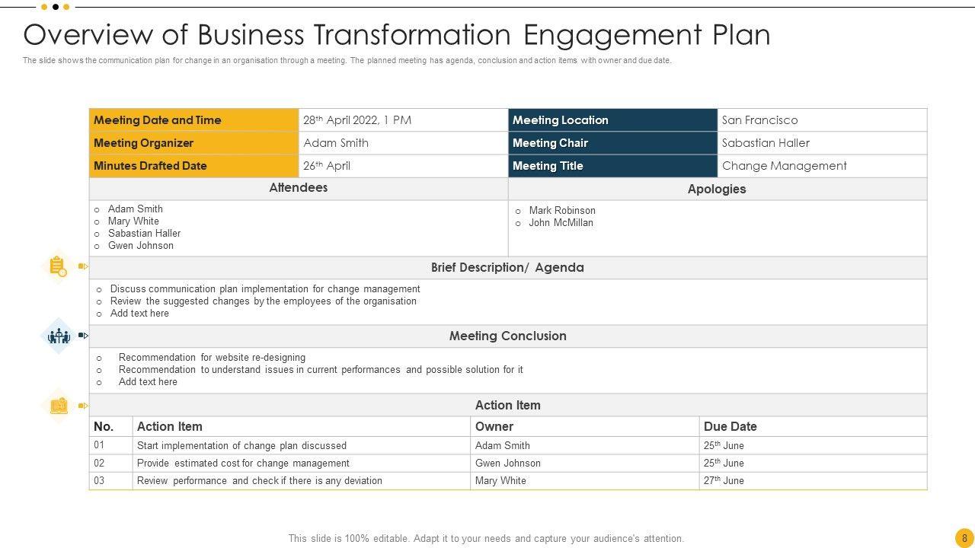
Task: Click the yellow page number 8 badge
Action: click(x=964, y=537)
